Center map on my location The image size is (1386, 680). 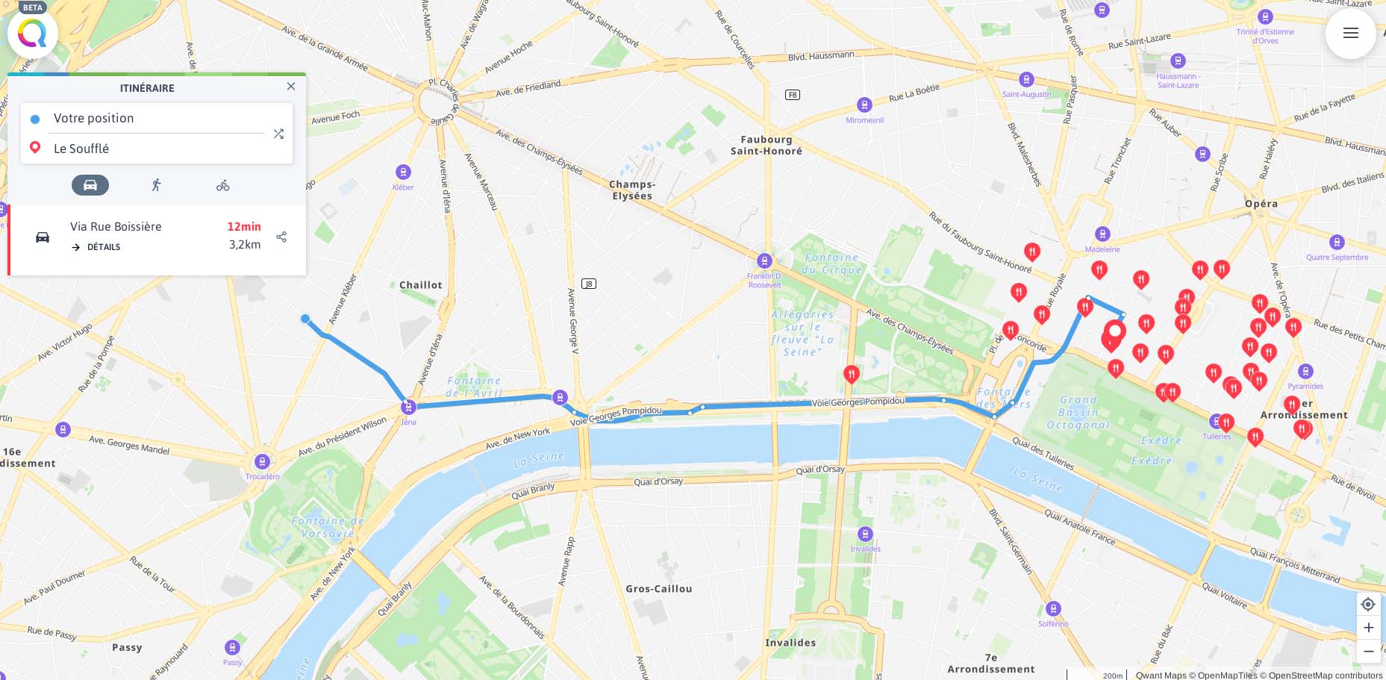(x=1368, y=604)
